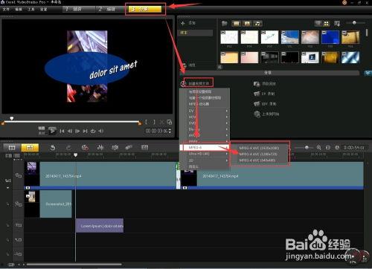Screen dimensions: 372x269
Task: Expand the WMV submenu entry
Action: click(x=205, y=141)
